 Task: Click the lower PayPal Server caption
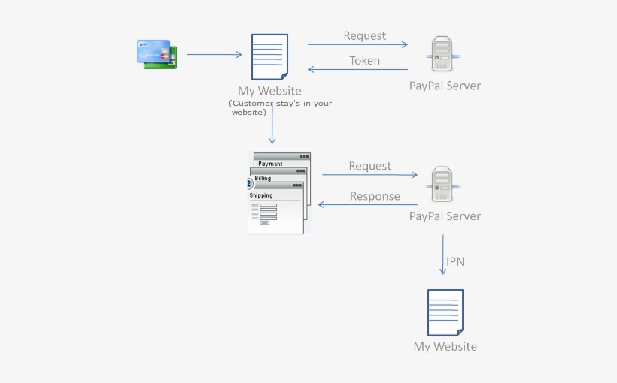pyautogui.click(x=445, y=216)
